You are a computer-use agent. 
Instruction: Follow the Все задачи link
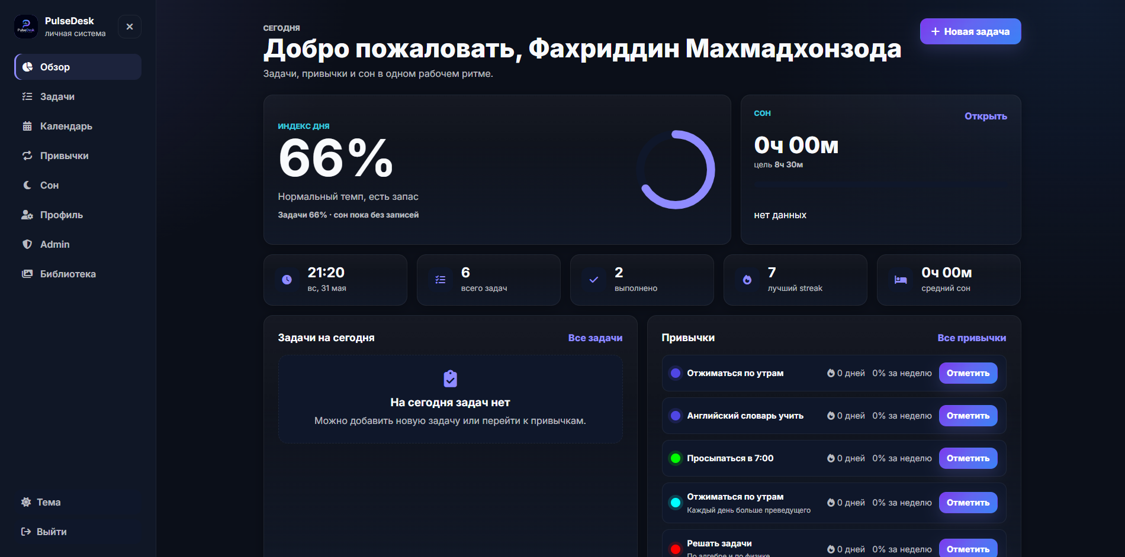(595, 338)
